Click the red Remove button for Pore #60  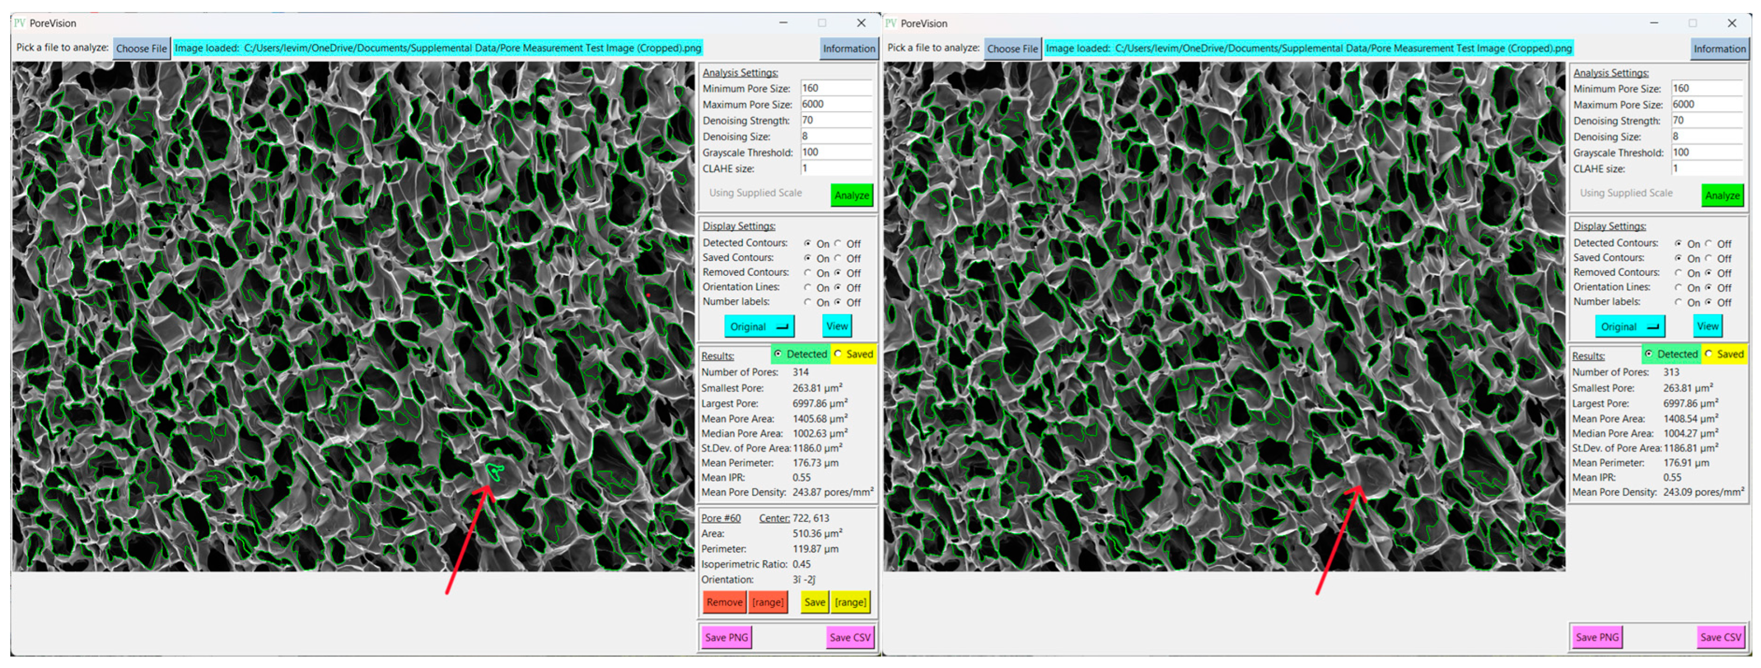[724, 603]
